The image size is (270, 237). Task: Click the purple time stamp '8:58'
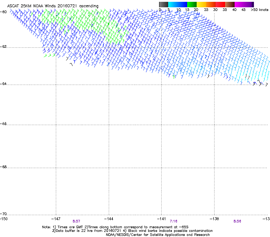pyautogui.click(x=237, y=221)
